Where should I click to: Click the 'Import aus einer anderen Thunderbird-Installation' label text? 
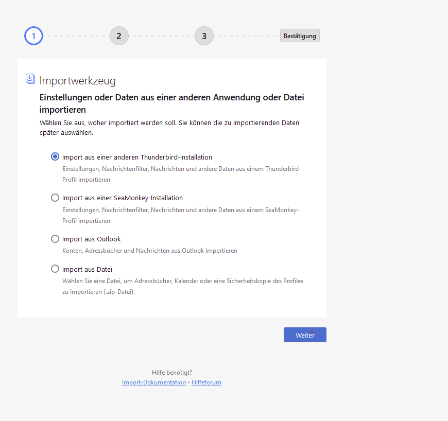137,157
